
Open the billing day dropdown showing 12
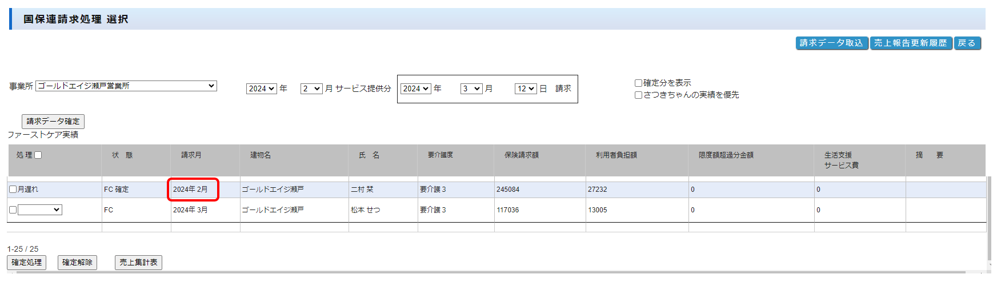coord(525,89)
